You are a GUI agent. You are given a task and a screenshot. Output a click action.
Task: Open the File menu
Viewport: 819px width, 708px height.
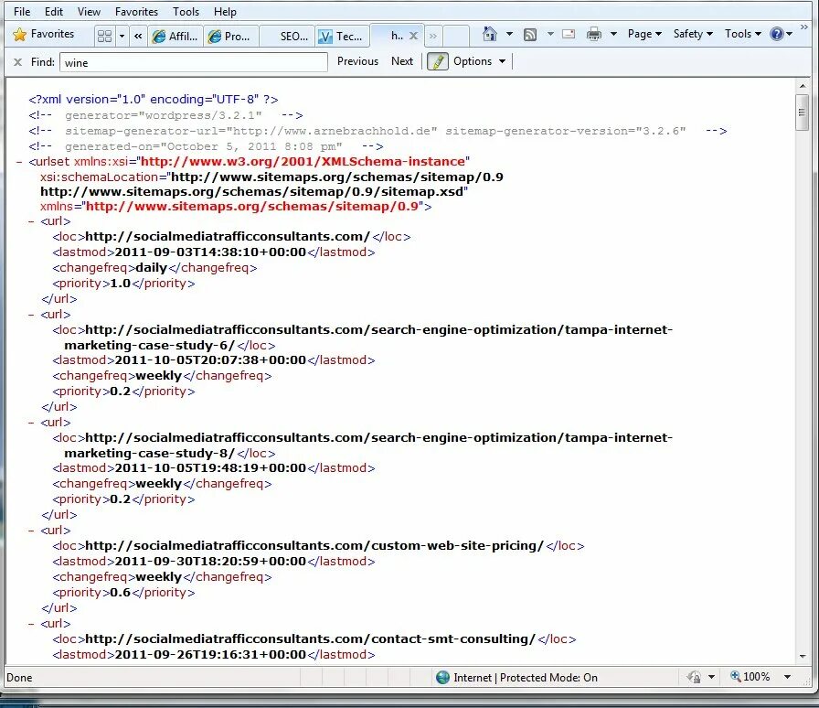(x=22, y=12)
